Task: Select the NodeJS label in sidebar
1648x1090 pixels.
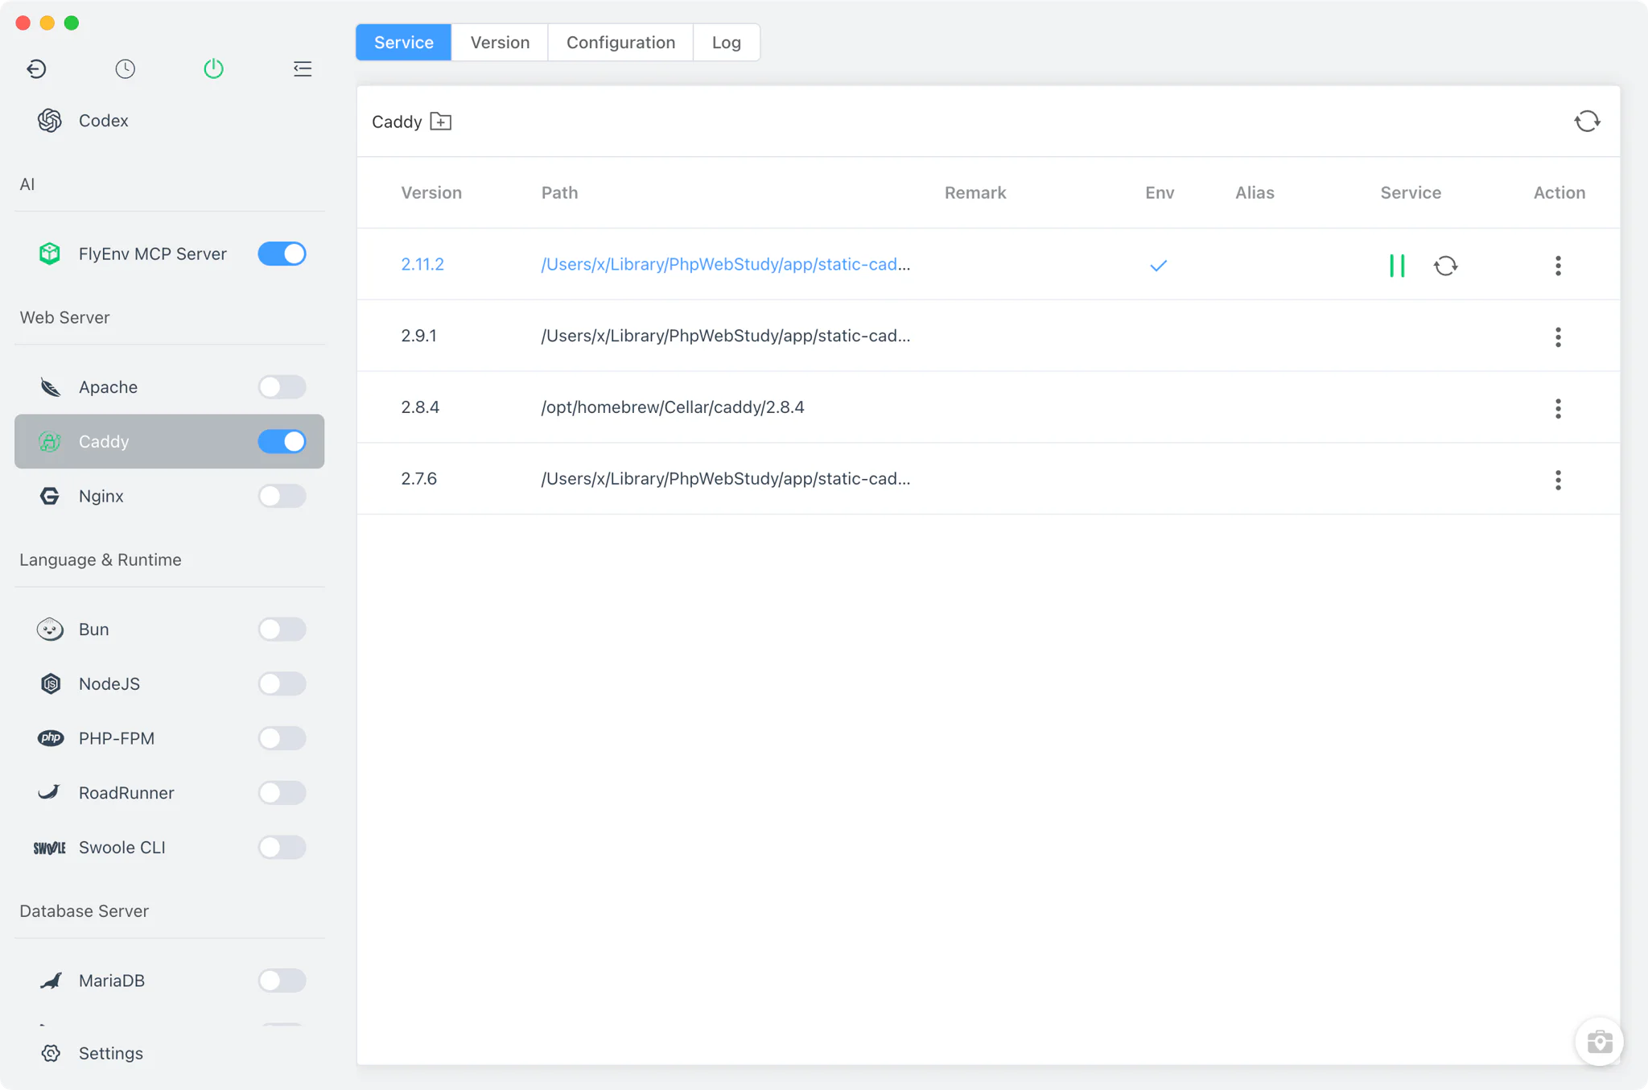Action: pyautogui.click(x=109, y=684)
